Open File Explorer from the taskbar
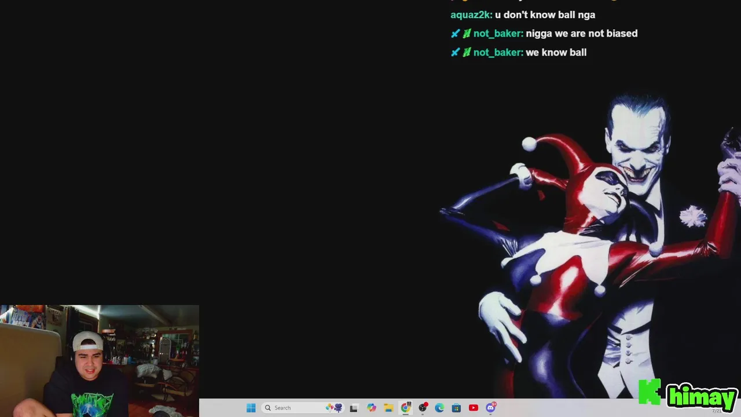741x417 pixels. [x=388, y=408]
